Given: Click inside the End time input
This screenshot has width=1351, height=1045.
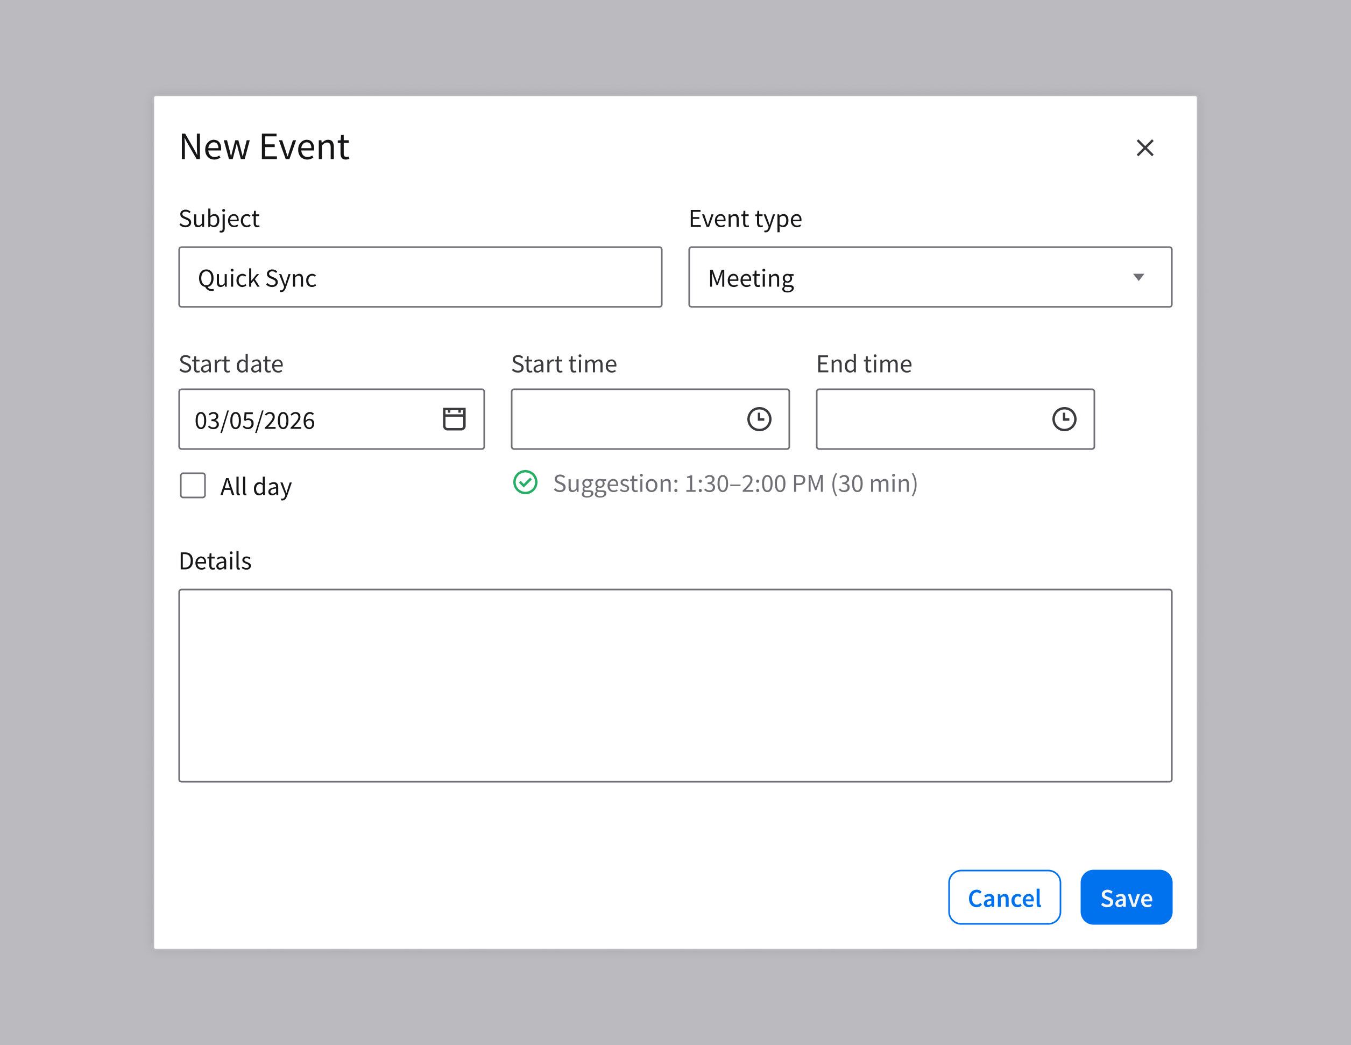Looking at the screenshot, I should [x=928, y=419].
